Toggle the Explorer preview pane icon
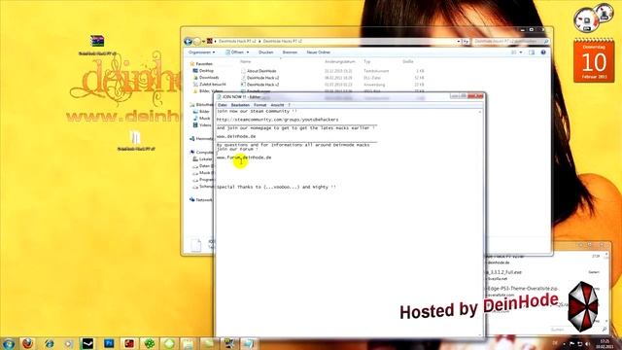Viewport: 622px width, 350px height. [532, 52]
